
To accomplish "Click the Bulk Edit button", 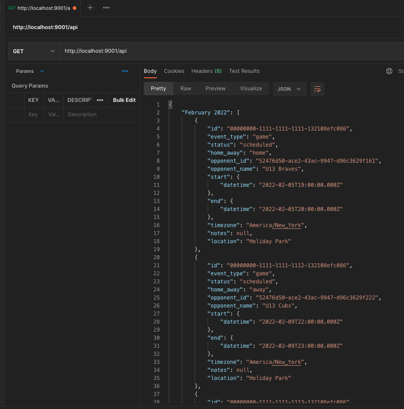I will (x=124, y=100).
